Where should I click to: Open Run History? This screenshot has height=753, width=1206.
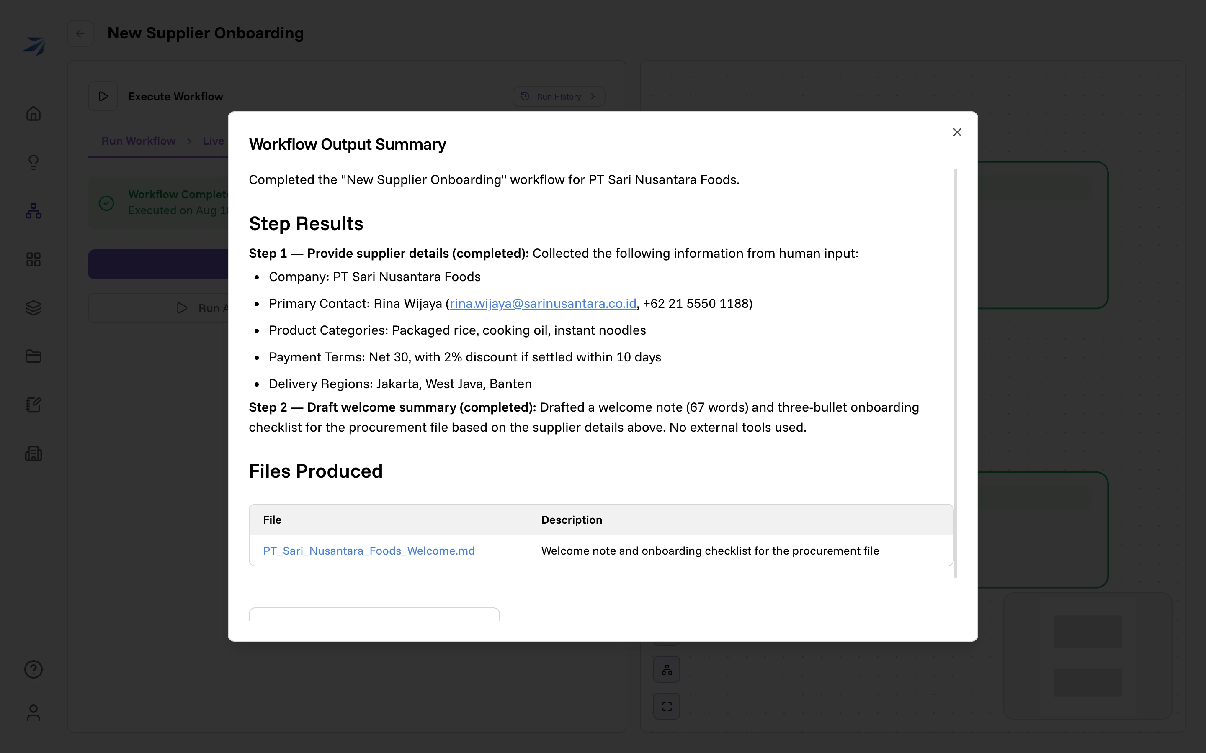[x=559, y=97]
